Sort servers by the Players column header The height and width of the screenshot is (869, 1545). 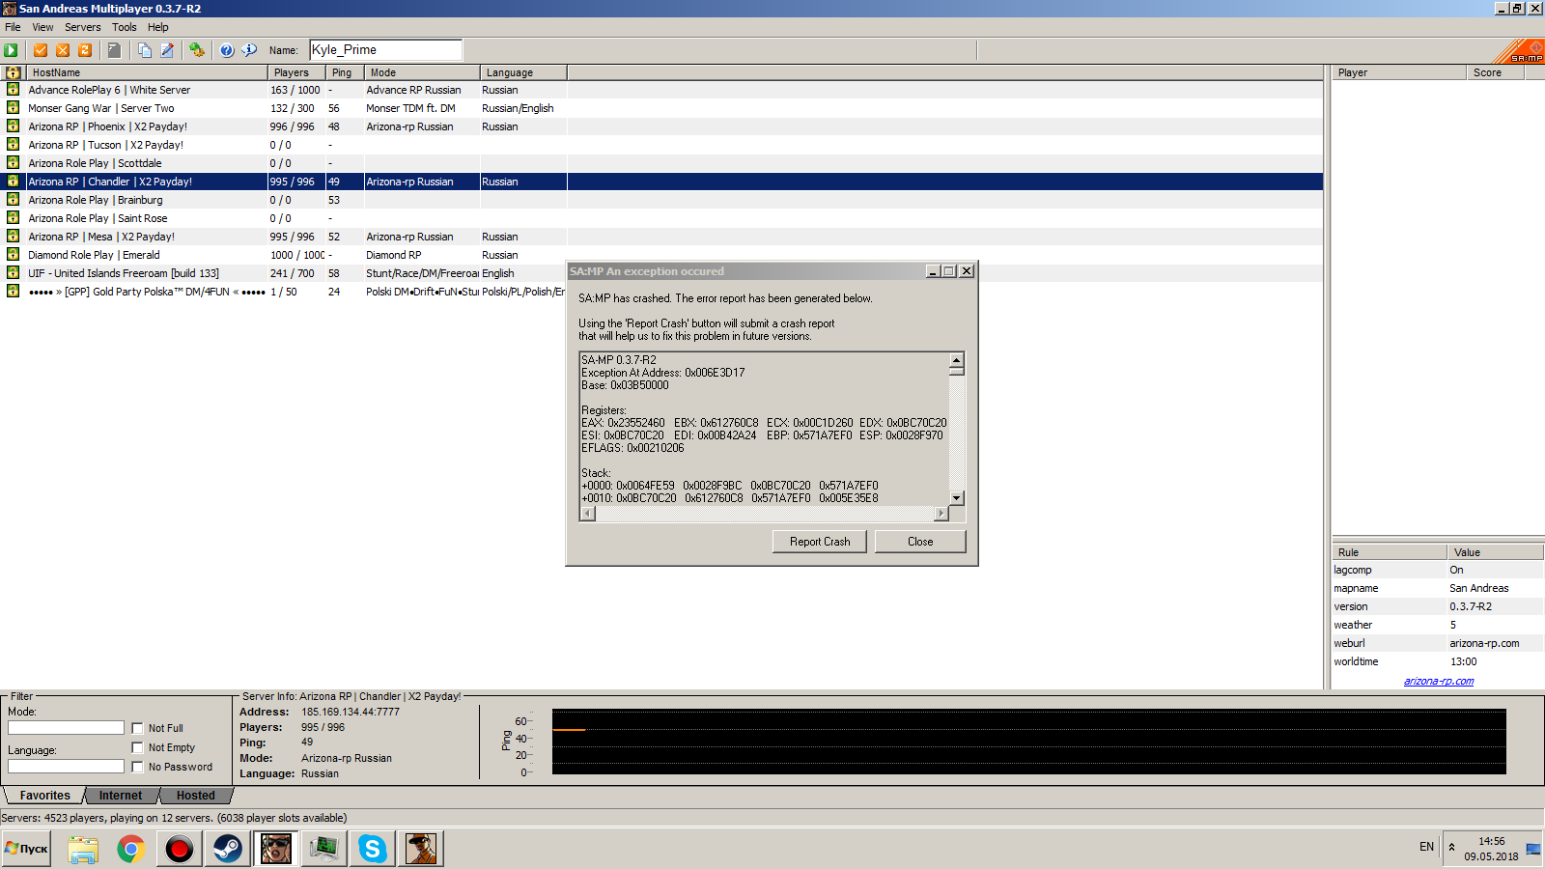pyautogui.click(x=295, y=72)
